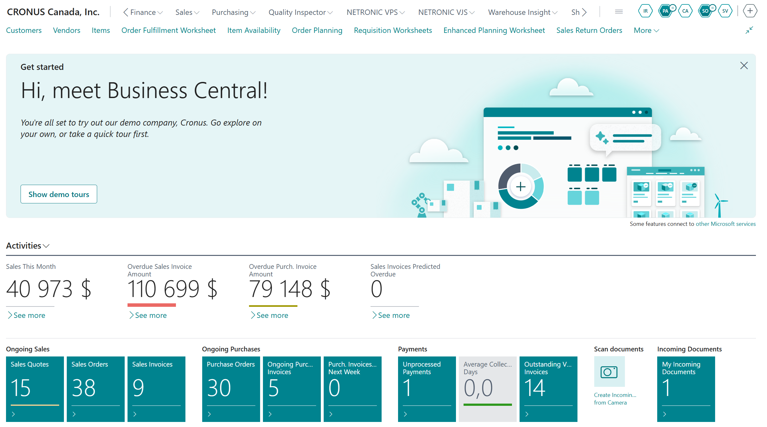Click arrow on Purchase Orders tile

pos(209,414)
